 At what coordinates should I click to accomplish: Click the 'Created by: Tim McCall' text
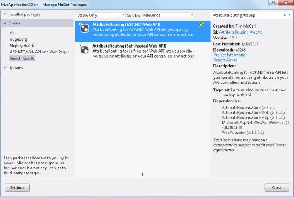point(234,26)
